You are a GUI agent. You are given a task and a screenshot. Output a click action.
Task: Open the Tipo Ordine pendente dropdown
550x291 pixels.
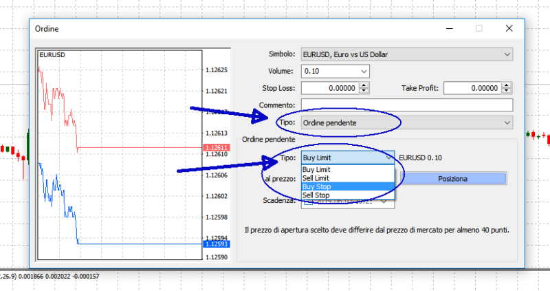click(x=507, y=122)
